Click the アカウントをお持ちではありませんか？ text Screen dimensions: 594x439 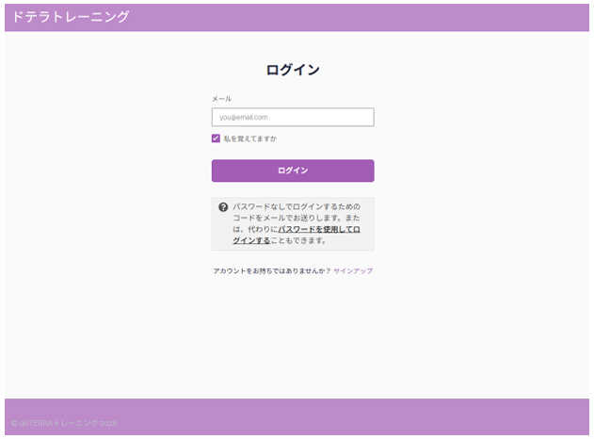(x=272, y=271)
